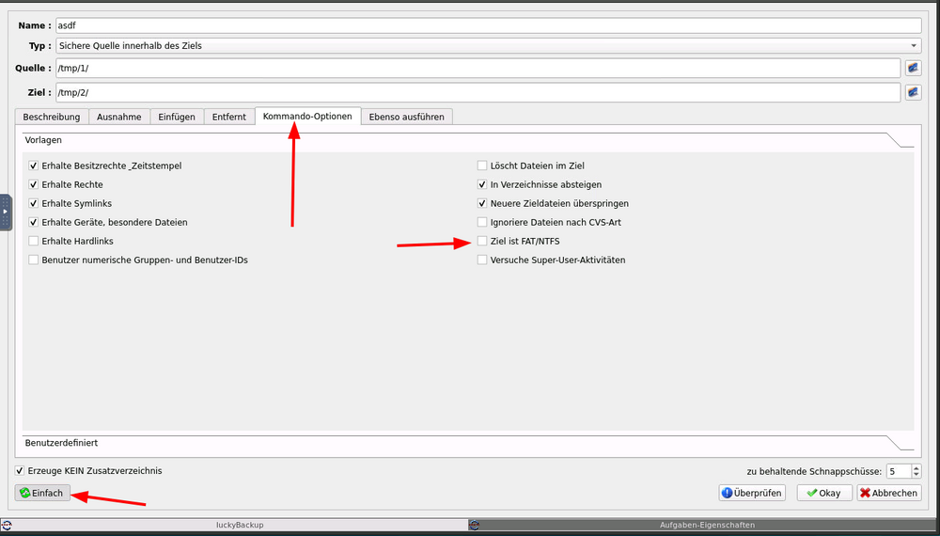Browse for the Quelle source folder

click(913, 69)
